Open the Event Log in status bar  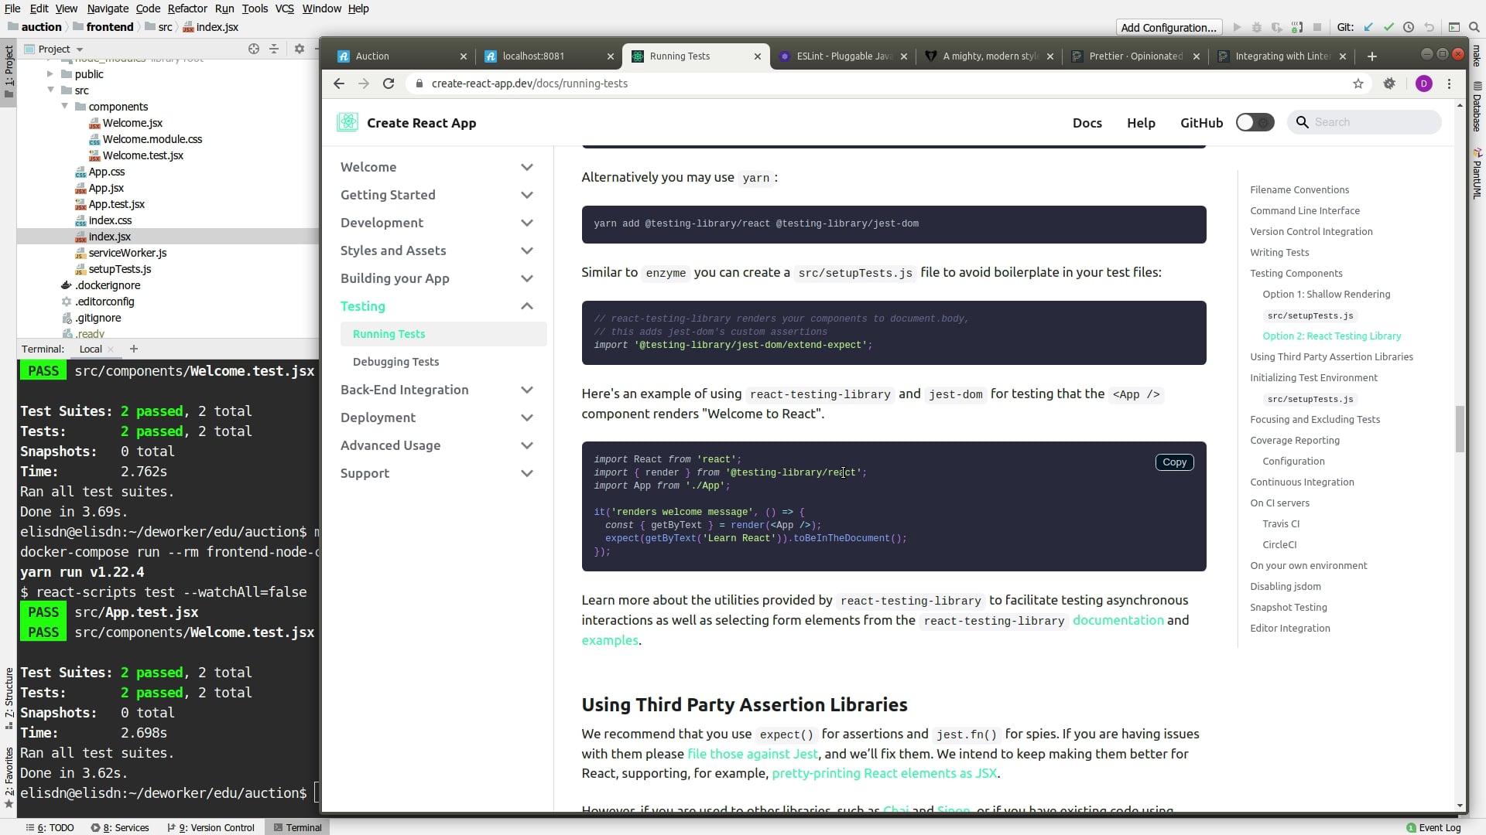click(1434, 827)
